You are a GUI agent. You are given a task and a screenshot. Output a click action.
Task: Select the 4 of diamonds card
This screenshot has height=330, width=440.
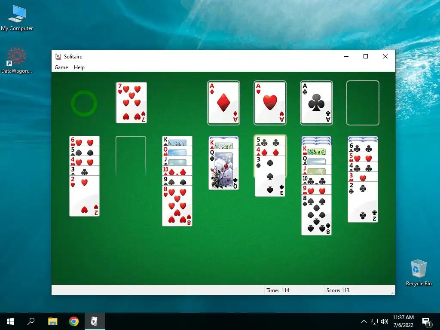pyautogui.click(x=270, y=151)
